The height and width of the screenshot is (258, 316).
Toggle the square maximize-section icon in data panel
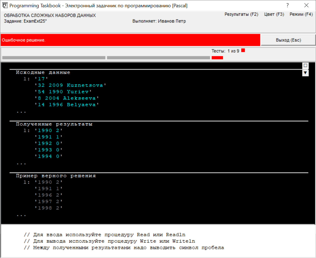coord(305,65)
